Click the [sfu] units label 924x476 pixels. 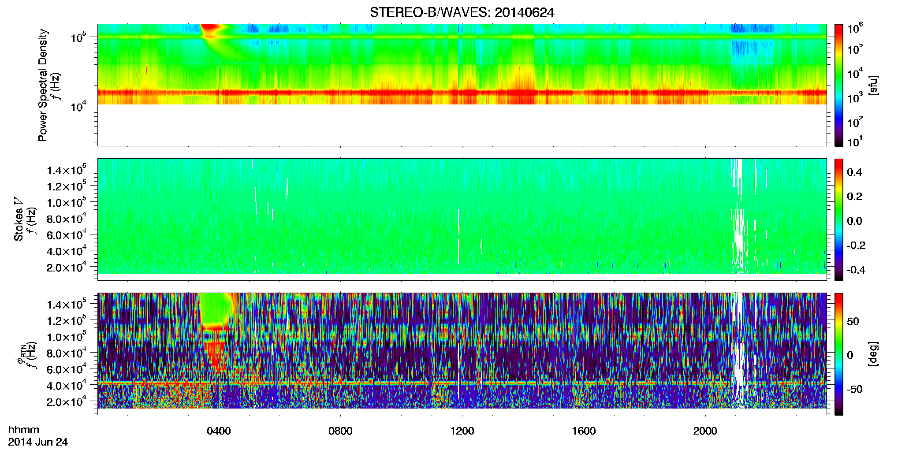click(873, 85)
